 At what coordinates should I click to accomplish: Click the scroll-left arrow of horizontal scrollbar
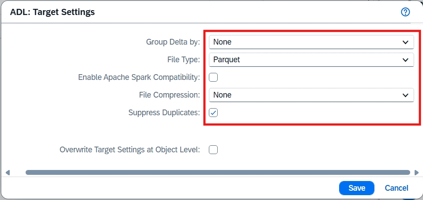click(8, 173)
